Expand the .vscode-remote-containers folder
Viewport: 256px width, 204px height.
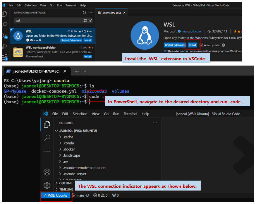pyautogui.click(x=83, y=168)
